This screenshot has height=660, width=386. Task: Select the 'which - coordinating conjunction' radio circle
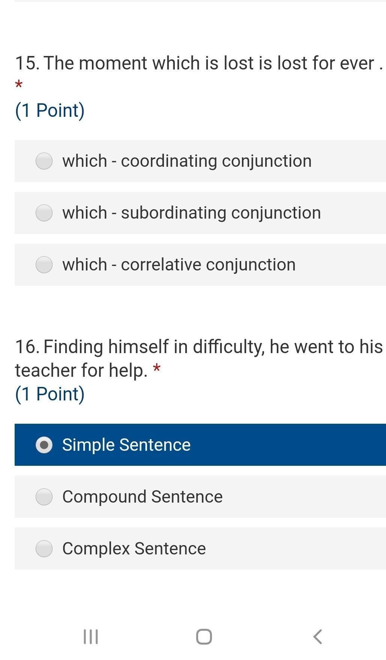tap(44, 161)
